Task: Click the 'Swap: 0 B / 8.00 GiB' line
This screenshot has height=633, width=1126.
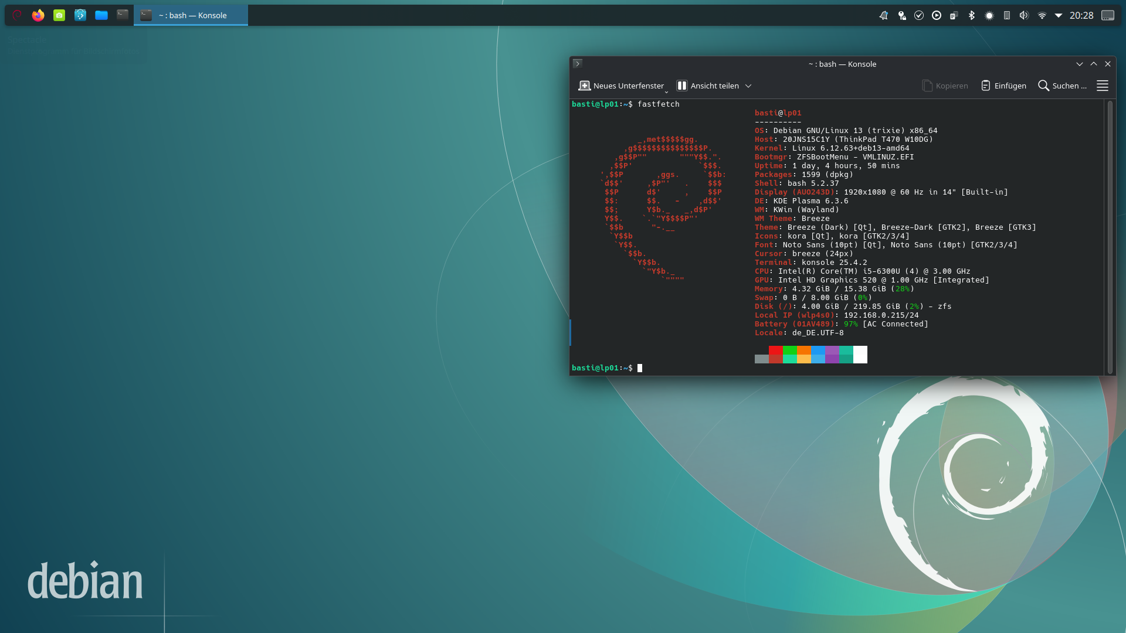Action: pos(813,298)
